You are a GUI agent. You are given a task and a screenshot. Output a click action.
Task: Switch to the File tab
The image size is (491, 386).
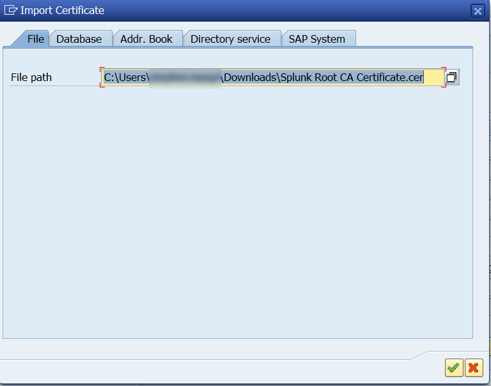(36, 39)
